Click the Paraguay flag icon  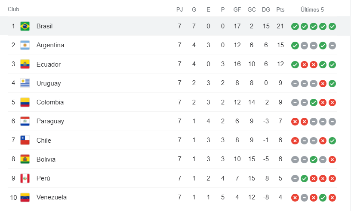[25, 121]
